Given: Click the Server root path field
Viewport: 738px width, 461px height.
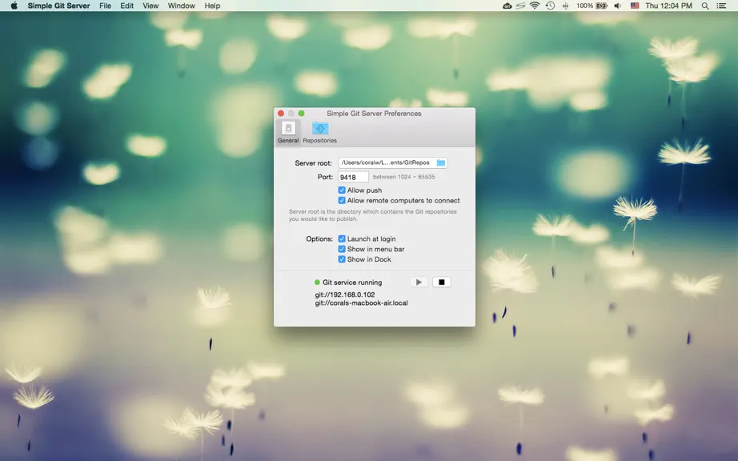Looking at the screenshot, I should (392, 162).
